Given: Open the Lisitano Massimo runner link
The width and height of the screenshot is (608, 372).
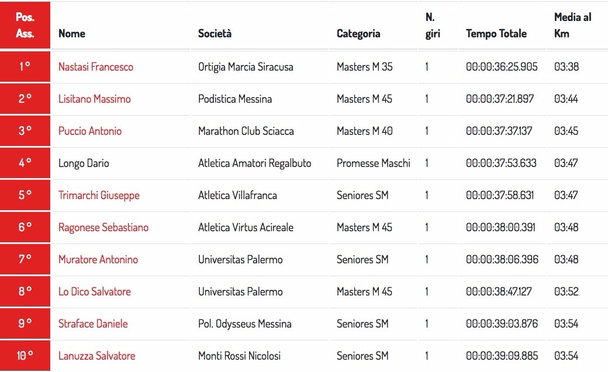Looking at the screenshot, I should tap(95, 99).
